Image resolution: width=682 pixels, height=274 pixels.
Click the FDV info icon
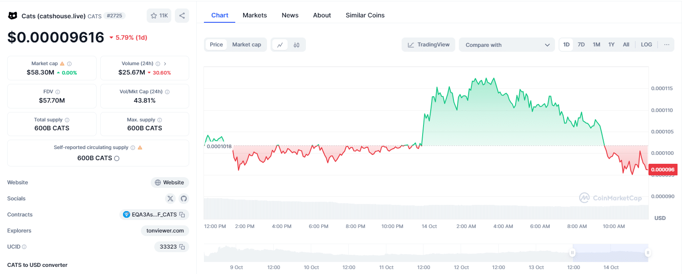pyautogui.click(x=57, y=92)
